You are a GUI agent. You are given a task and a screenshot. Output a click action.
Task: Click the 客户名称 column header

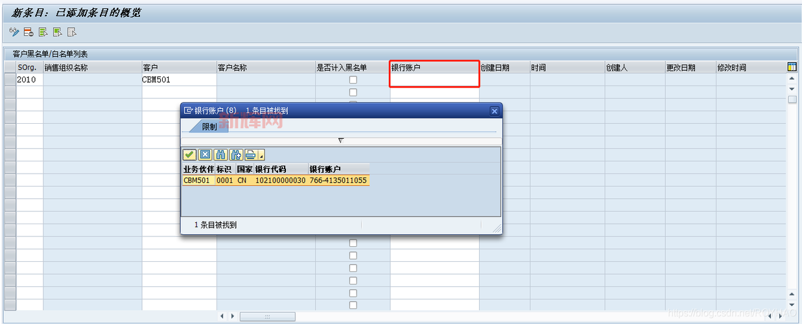pos(266,67)
